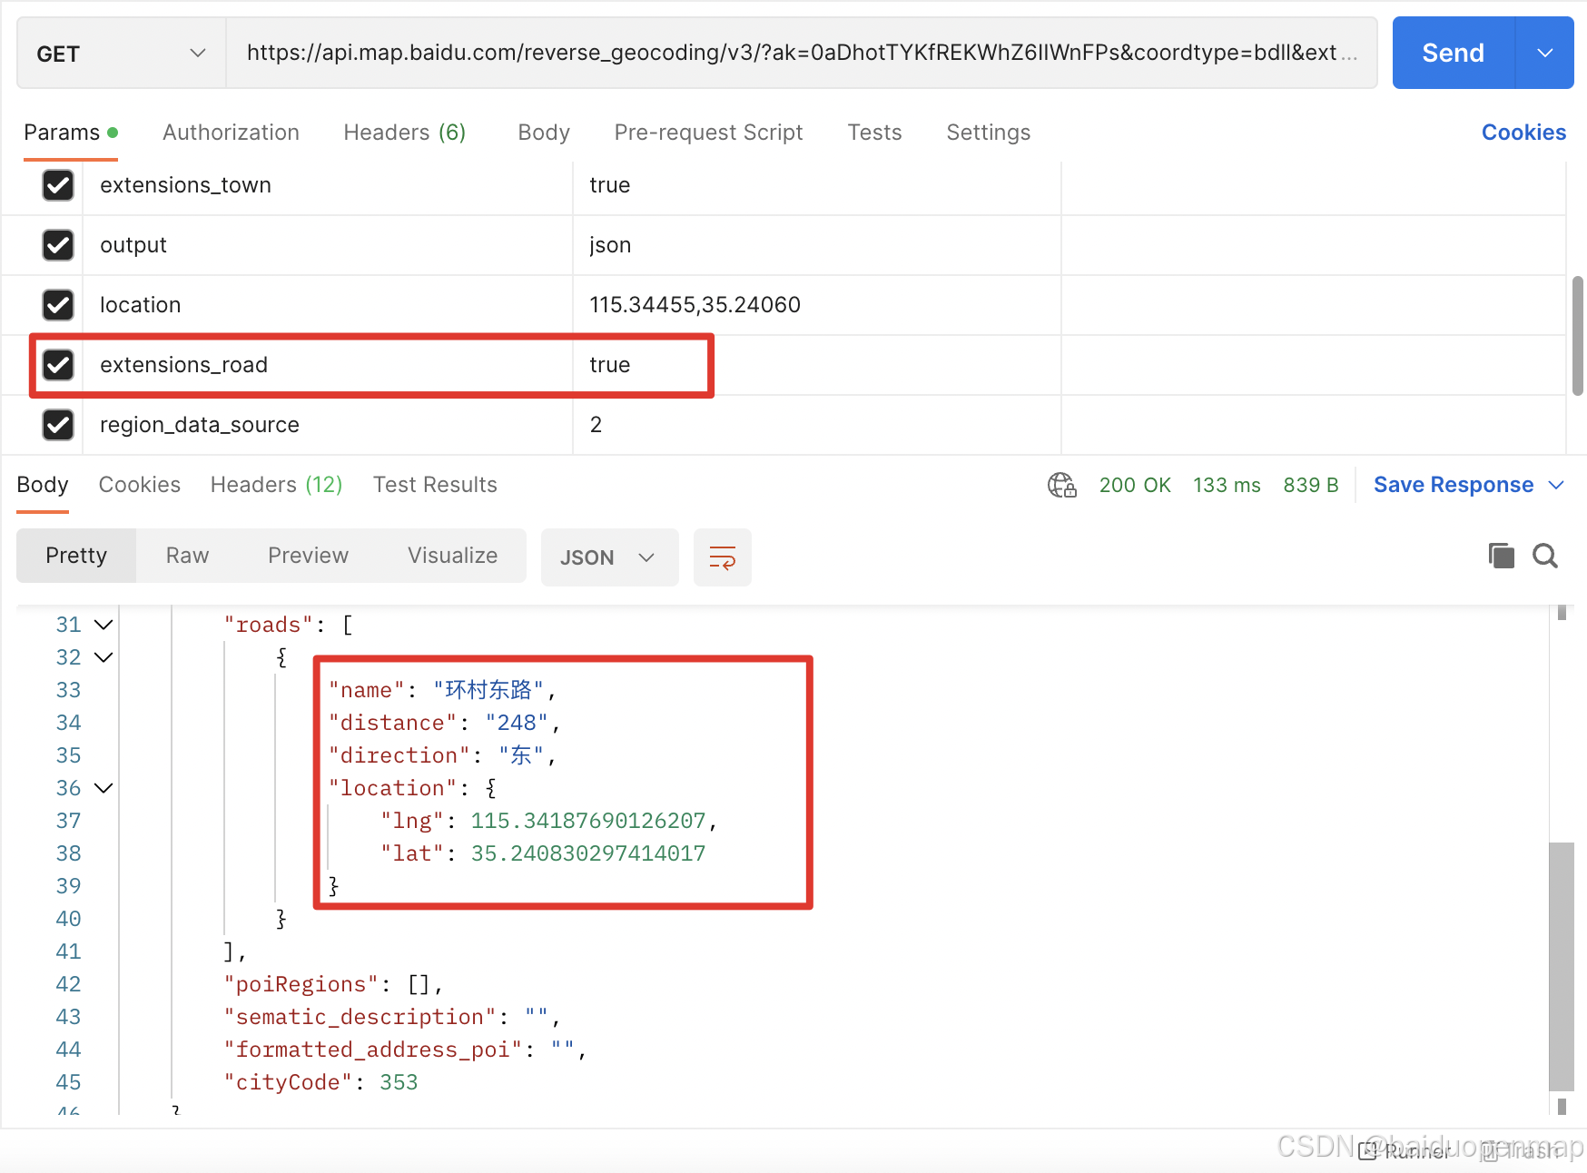Click the params table vertical scrollbar
Screen dimensions: 1587x1173
pyautogui.click(x=1577, y=336)
